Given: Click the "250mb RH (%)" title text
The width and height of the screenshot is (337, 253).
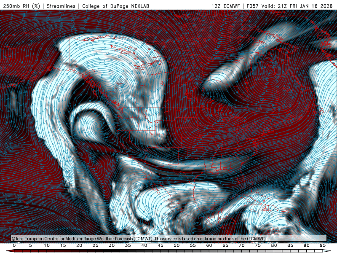Looking at the screenshot, I should 21,6.
